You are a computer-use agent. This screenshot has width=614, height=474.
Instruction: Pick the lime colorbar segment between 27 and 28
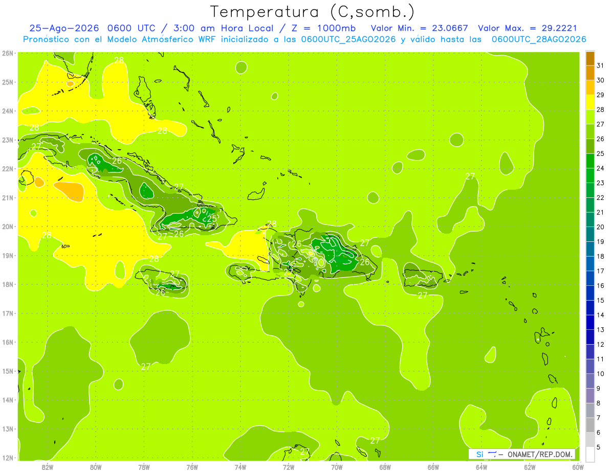pos(590,117)
